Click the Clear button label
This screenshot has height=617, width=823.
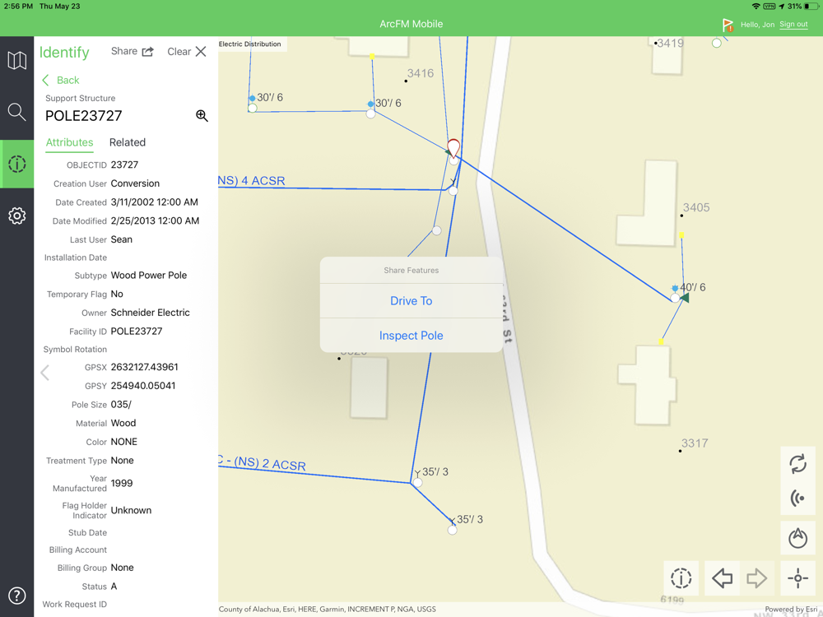click(x=179, y=51)
